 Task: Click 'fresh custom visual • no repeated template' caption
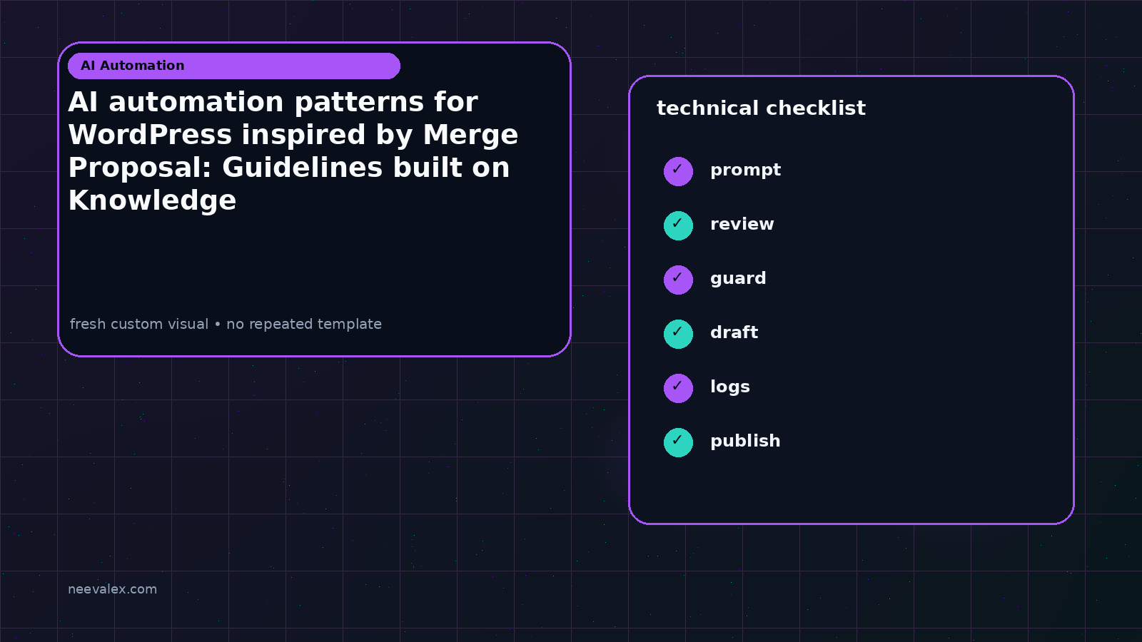pyautogui.click(x=226, y=324)
